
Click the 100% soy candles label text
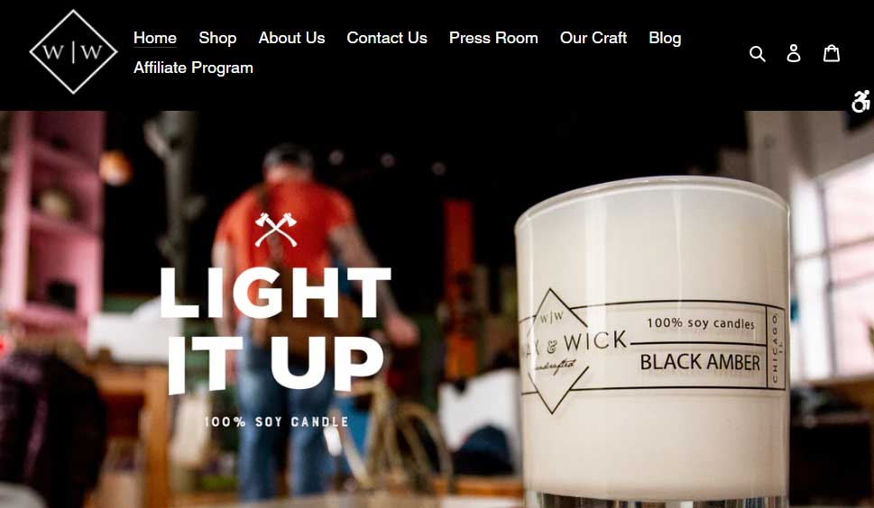tap(701, 323)
